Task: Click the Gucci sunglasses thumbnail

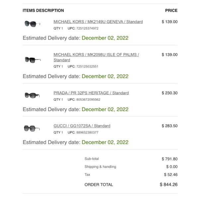Action: point(32,128)
